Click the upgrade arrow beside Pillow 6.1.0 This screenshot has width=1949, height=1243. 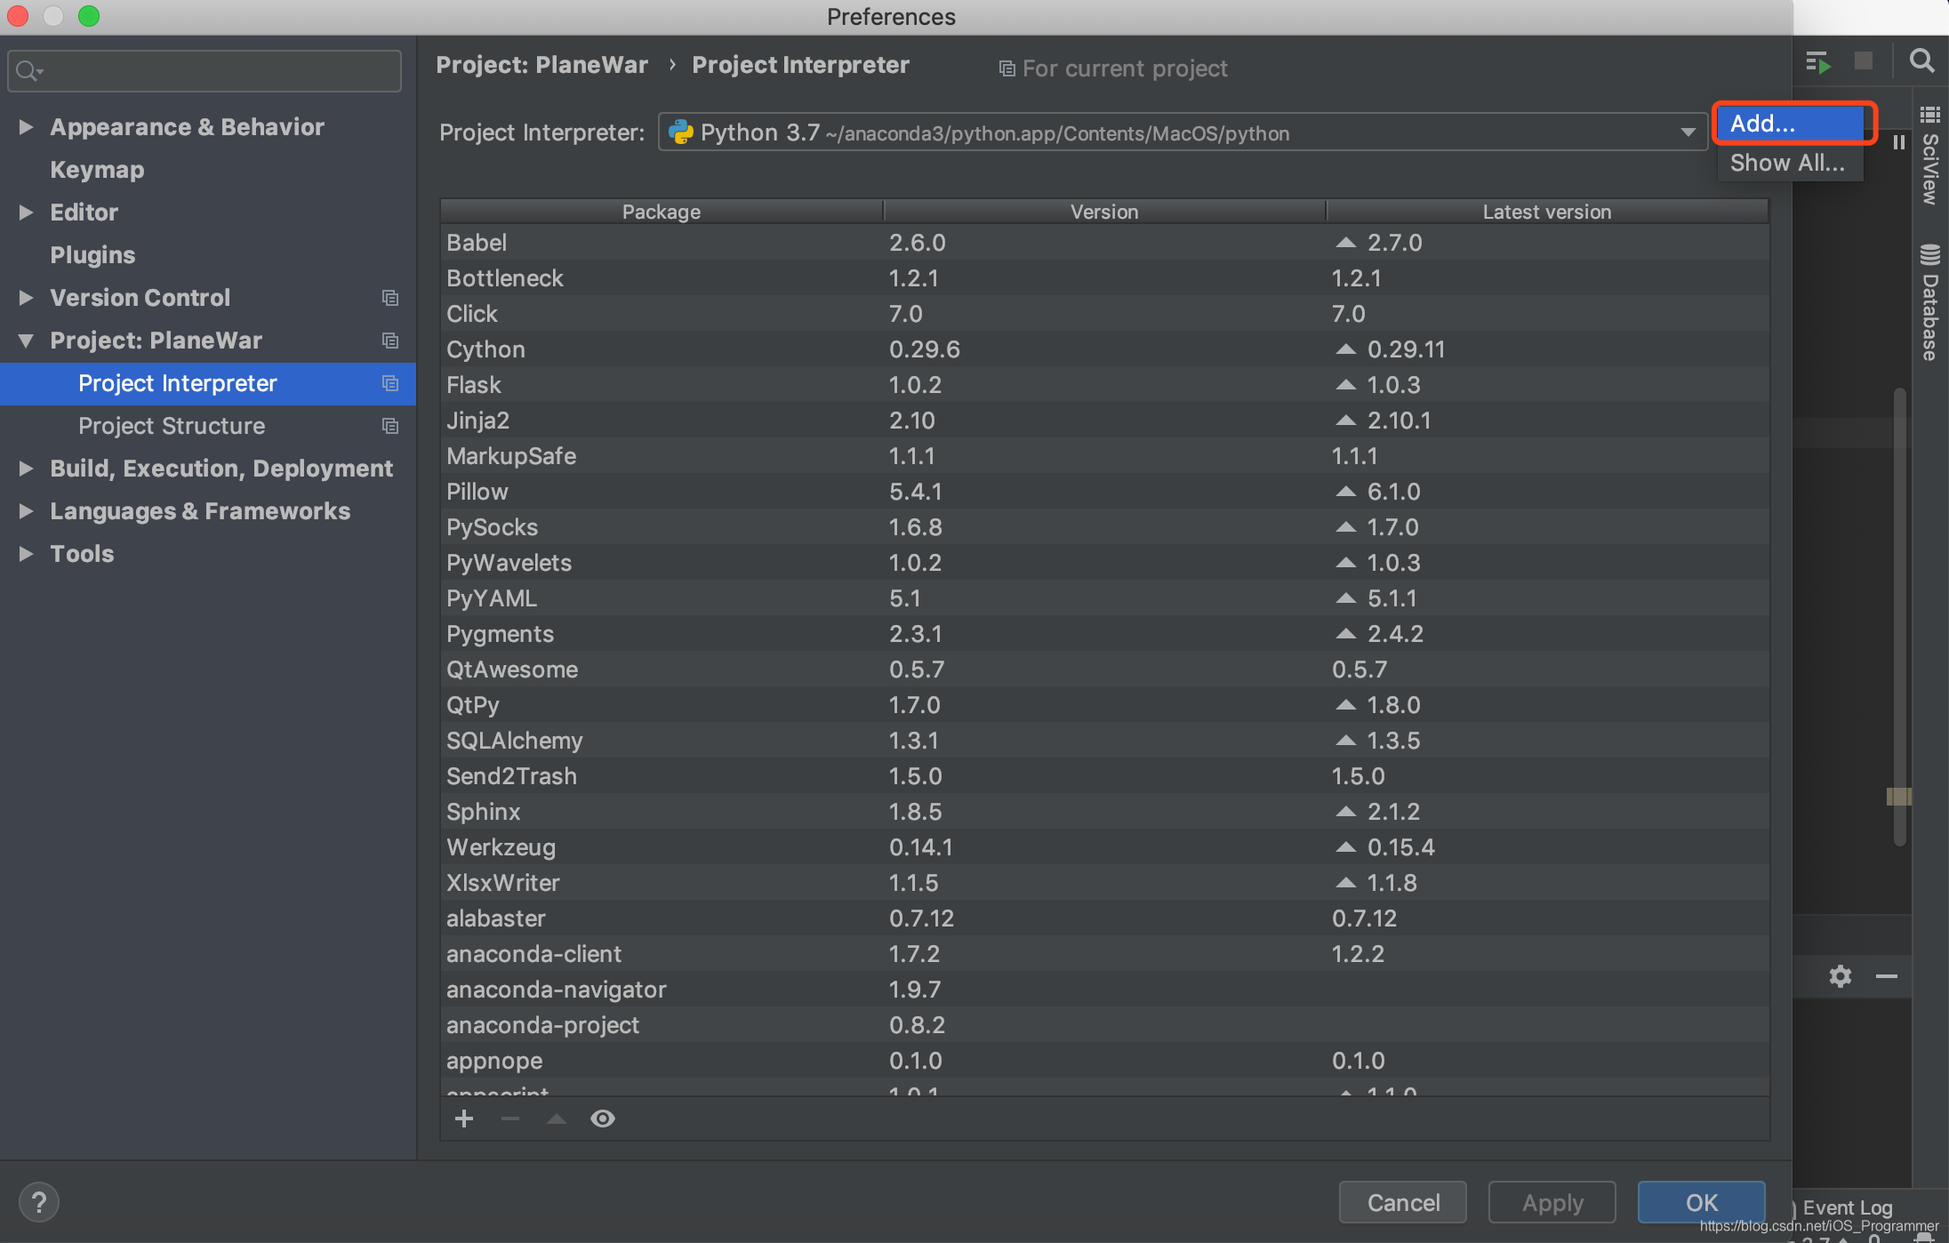coord(1346,492)
